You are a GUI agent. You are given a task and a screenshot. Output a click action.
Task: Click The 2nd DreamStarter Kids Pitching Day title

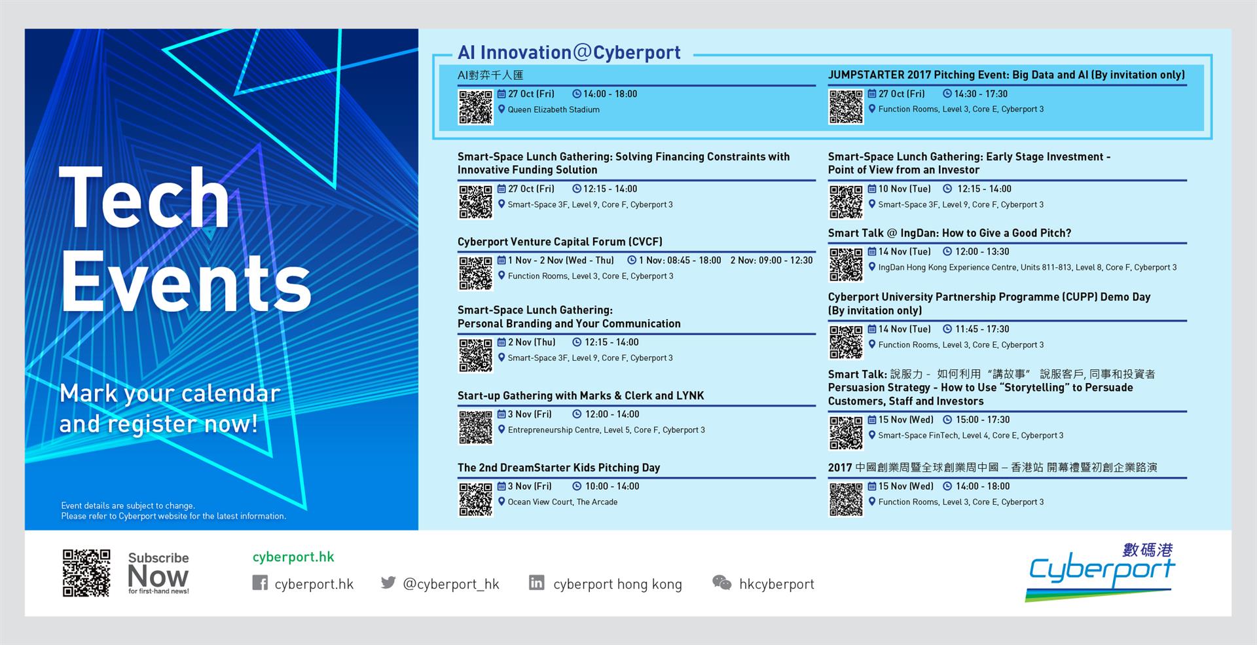[x=558, y=468]
